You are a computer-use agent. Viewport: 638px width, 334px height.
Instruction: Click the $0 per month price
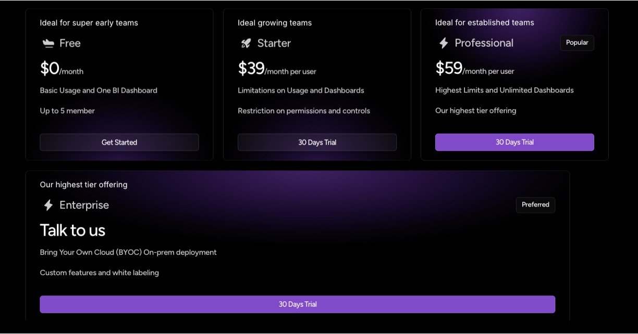coord(62,69)
